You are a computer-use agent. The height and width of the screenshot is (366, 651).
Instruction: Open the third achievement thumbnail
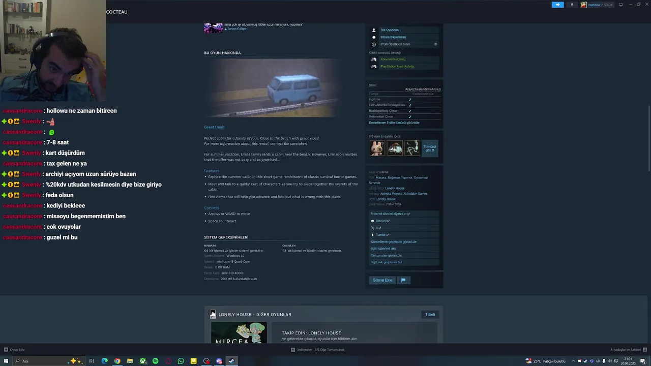click(412, 148)
